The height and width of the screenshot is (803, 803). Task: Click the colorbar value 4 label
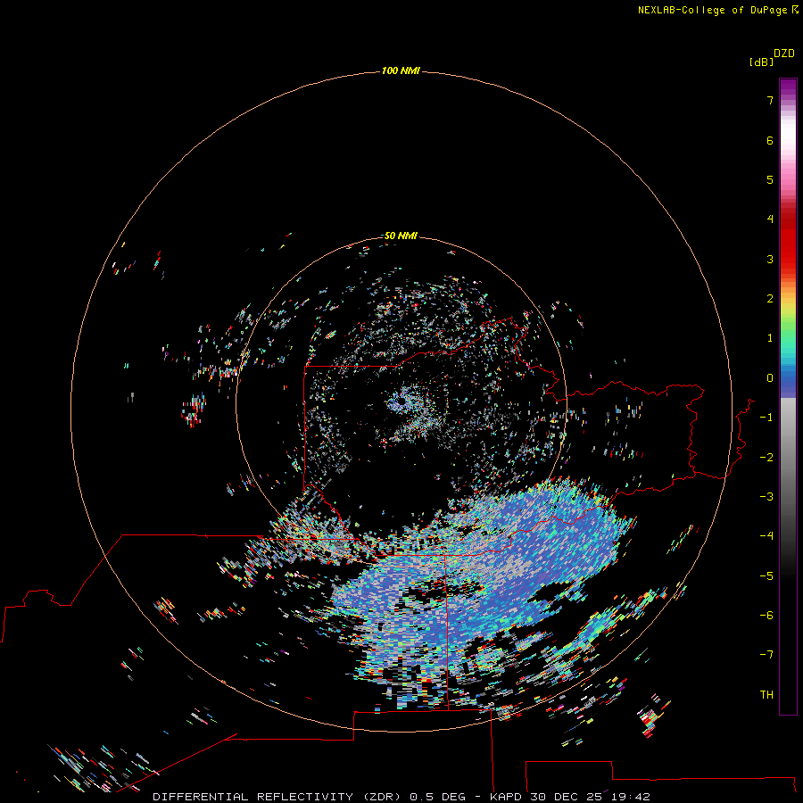coord(770,219)
